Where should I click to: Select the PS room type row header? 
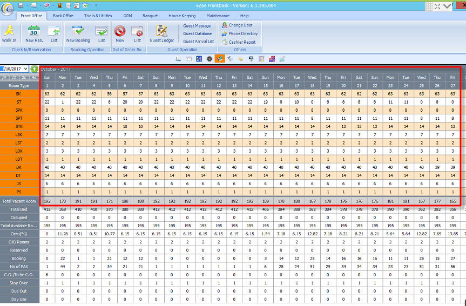click(19, 192)
